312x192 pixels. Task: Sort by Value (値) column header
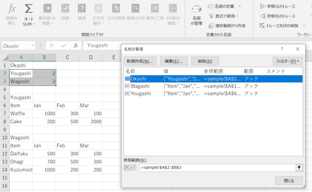click(x=182, y=71)
